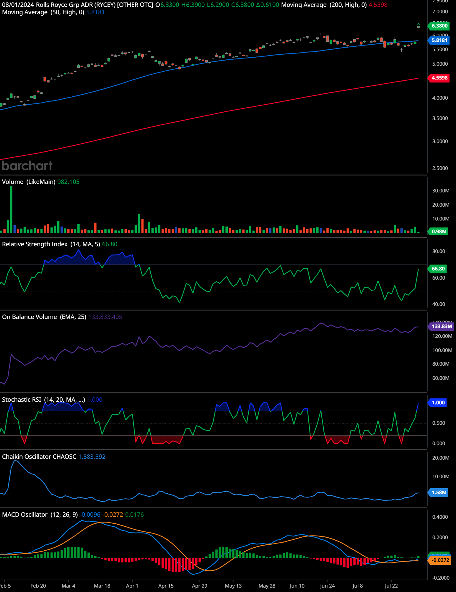Click the Feb 20 date label
The image size is (456, 592).
click(x=38, y=586)
